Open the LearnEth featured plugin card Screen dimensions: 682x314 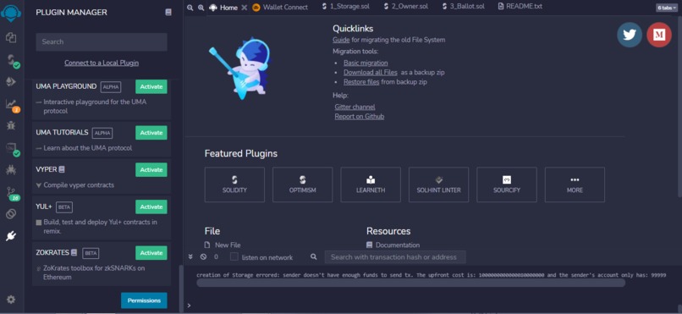click(x=371, y=185)
